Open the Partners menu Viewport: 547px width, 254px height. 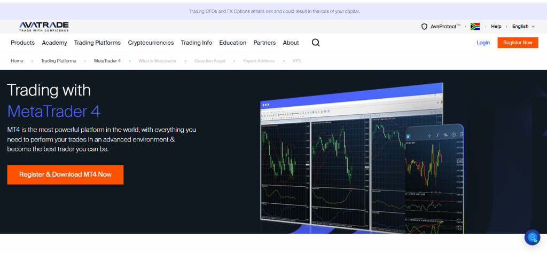[x=264, y=43]
